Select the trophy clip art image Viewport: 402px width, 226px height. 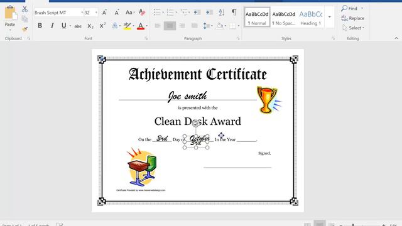[269, 100]
